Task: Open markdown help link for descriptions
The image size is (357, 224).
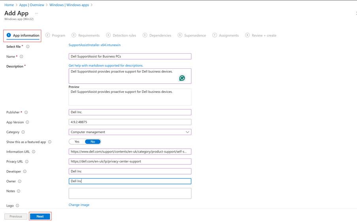Action: (x=106, y=66)
